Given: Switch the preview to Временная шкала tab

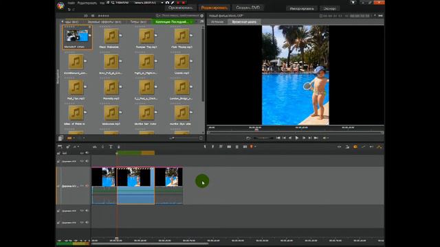Looking at the screenshot, I should tap(244, 22).
